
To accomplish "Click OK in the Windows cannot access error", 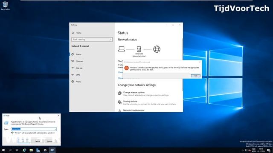I will [195, 76].
